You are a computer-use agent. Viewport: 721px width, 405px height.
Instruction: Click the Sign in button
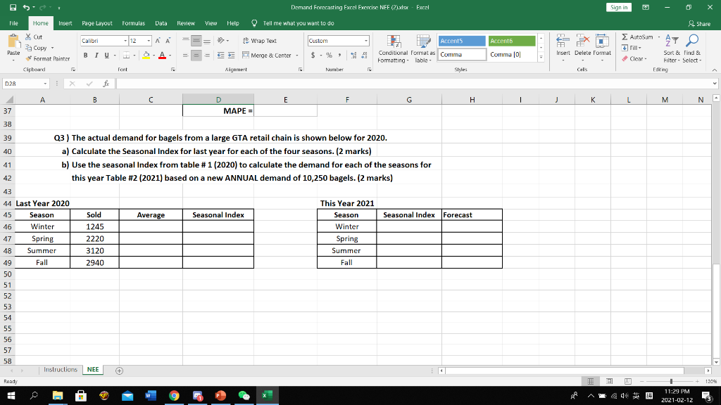(x=618, y=7)
